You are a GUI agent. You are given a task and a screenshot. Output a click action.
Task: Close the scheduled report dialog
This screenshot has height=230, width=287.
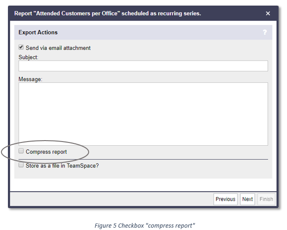[x=268, y=14]
